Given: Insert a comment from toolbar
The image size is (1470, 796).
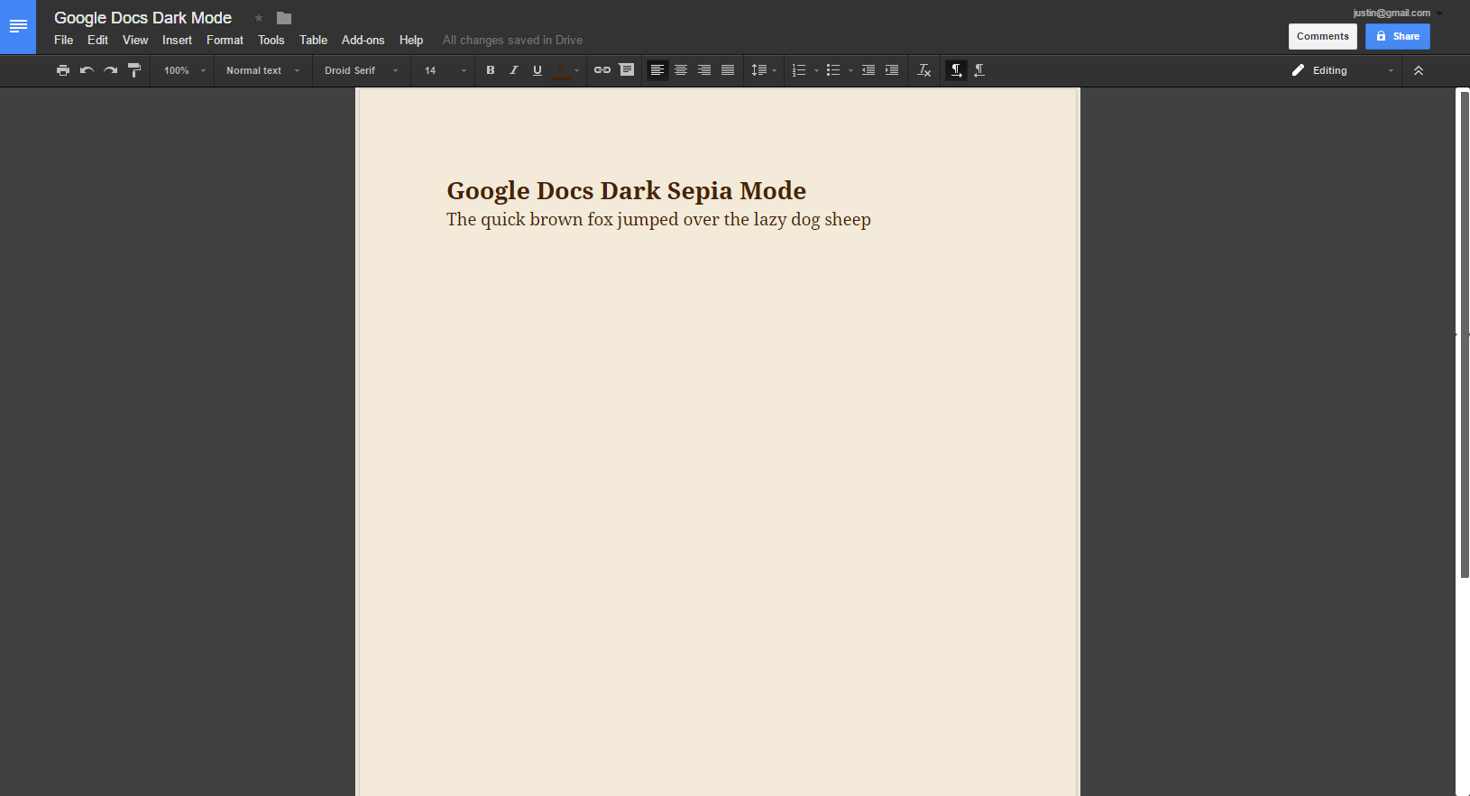Looking at the screenshot, I should click(x=627, y=70).
